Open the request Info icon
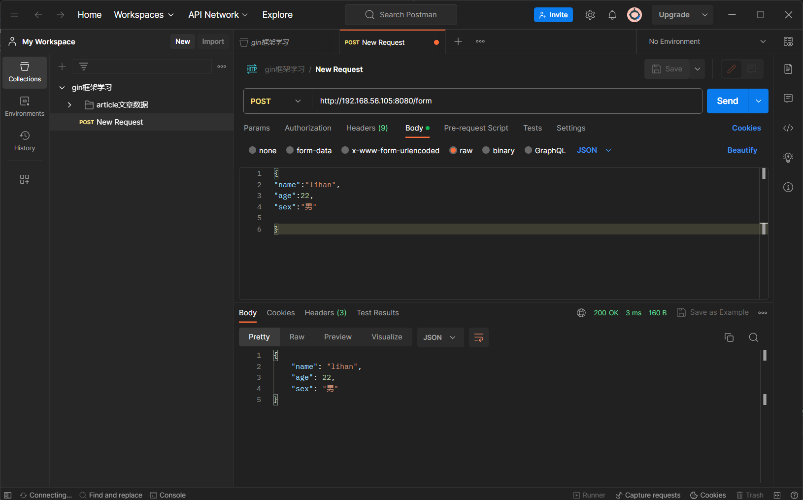The width and height of the screenshot is (803, 500). pos(788,187)
